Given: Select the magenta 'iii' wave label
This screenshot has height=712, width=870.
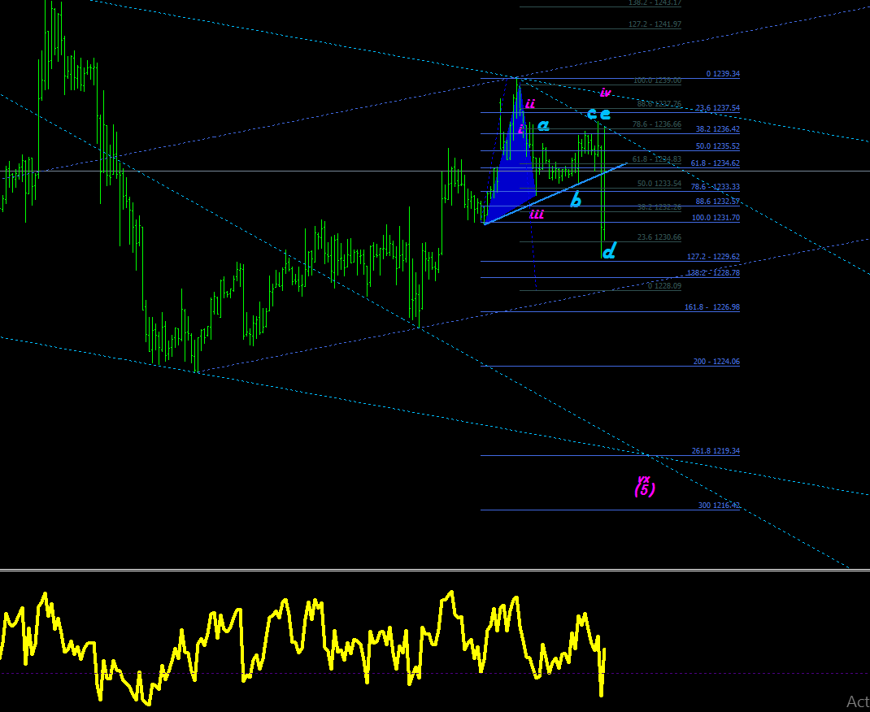Looking at the screenshot, I should coord(537,214).
